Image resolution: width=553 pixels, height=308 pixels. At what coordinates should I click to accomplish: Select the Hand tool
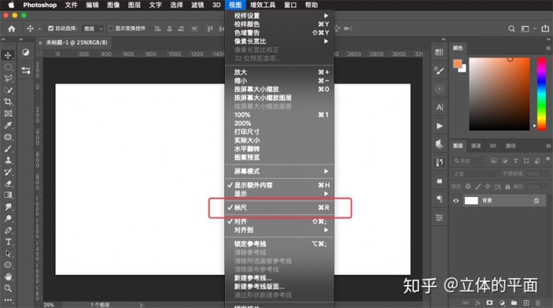[x=8, y=277]
